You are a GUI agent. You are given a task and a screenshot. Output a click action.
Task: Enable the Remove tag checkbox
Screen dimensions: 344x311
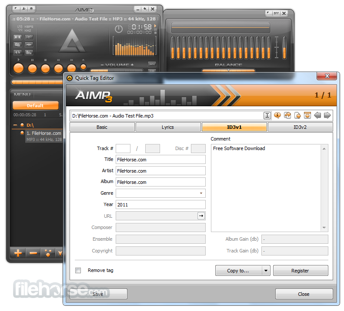coord(78,271)
